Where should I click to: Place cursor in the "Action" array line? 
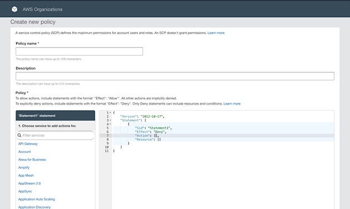[147, 136]
